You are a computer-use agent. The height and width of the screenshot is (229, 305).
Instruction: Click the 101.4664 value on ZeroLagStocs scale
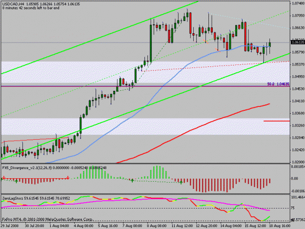[298, 197]
